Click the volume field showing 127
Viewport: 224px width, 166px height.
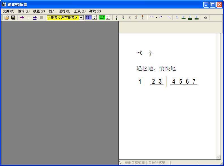pos(102,18)
